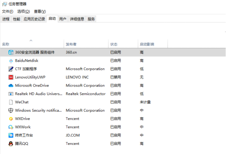Open the 选项(O) menu

[24, 11]
